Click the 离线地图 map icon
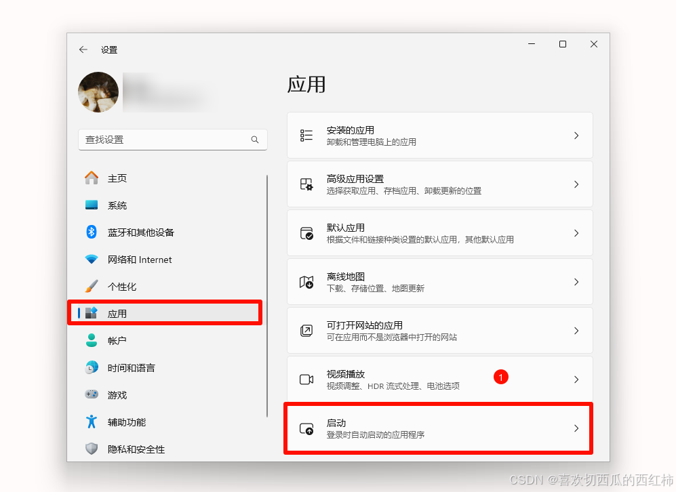 coord(306,282)
